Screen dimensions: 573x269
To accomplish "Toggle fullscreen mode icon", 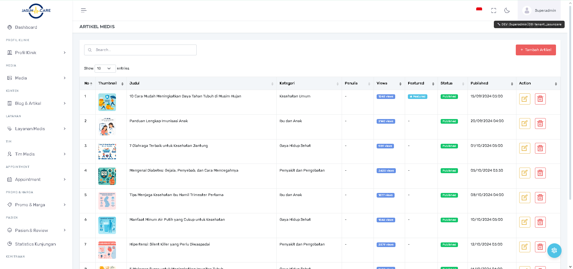I will pyautogui.click(x=494, y=11).
